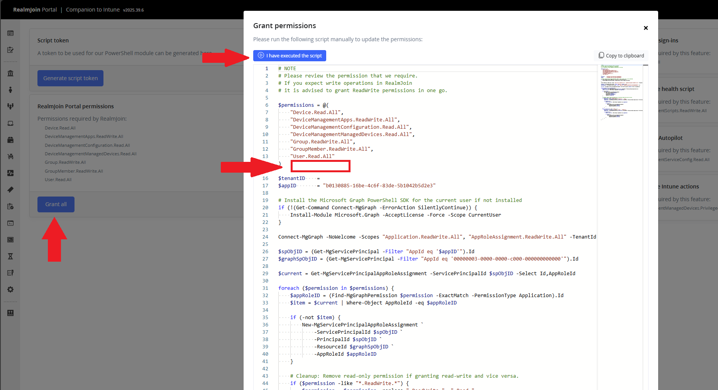Click the clipboard checkmark icon in sidebar
Screen dimensions: 718x390
pos(10,207)
